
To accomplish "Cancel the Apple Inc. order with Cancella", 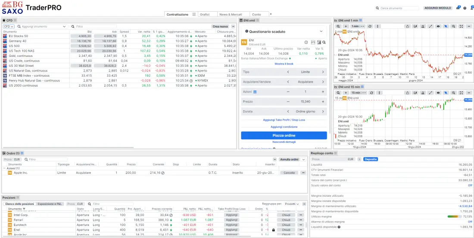I will point(289,173).
